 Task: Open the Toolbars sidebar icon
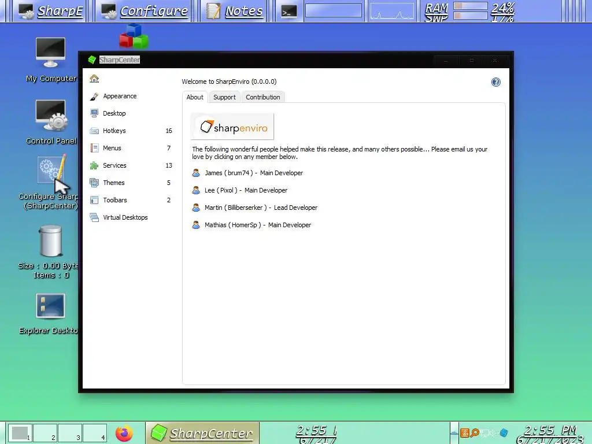[x=94, y=200]
